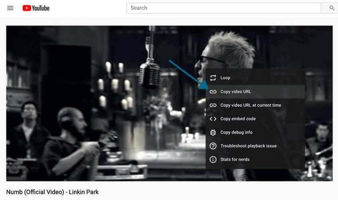The image size is (338, 200).
Task: Click the info circle icon
Action: 213,160
